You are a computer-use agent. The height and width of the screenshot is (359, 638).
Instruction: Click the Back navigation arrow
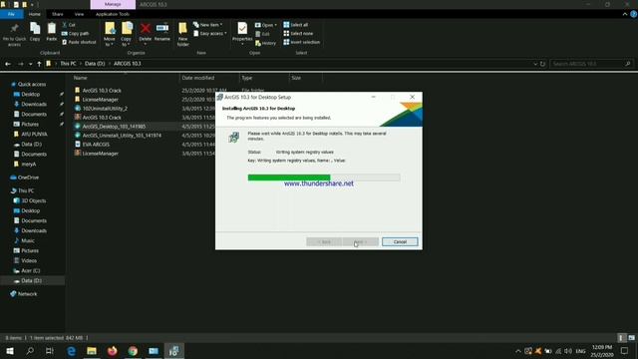click(8, 64)
